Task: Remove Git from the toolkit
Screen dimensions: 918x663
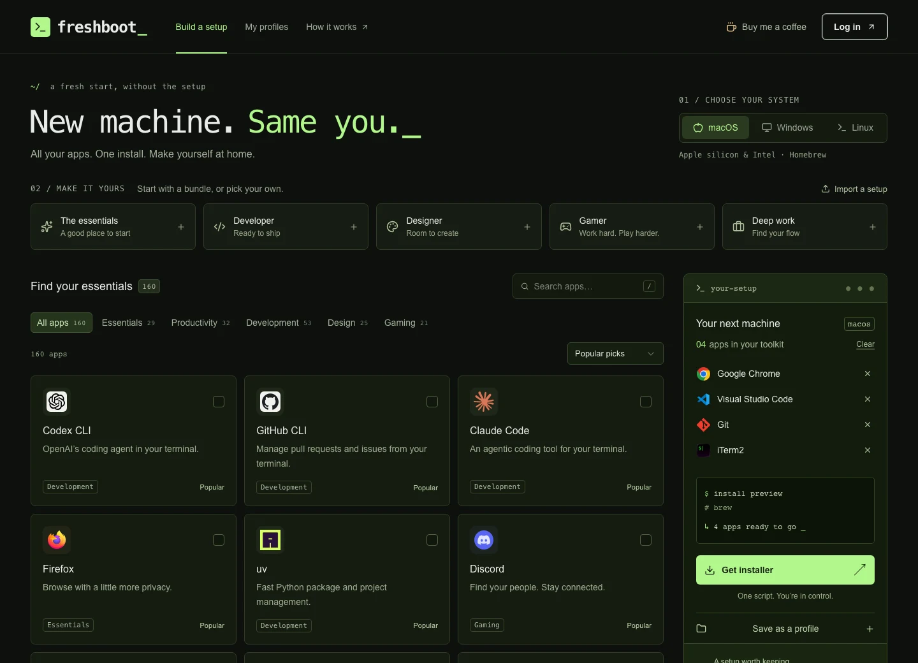Action: point(868,425)
